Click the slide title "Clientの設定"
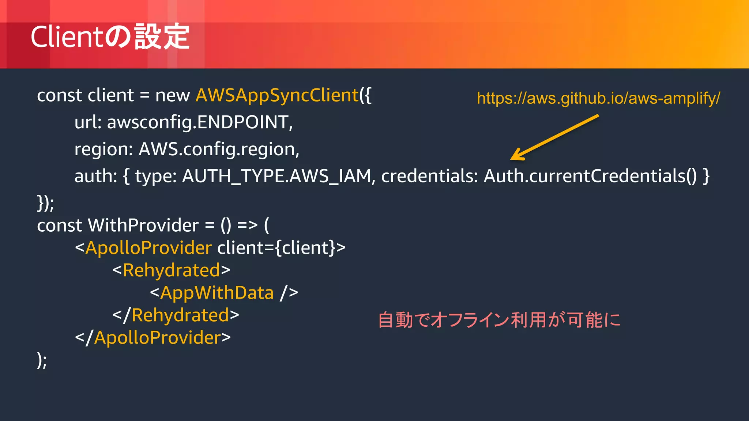This screenshot has height=421, width=749. [110, 37]
